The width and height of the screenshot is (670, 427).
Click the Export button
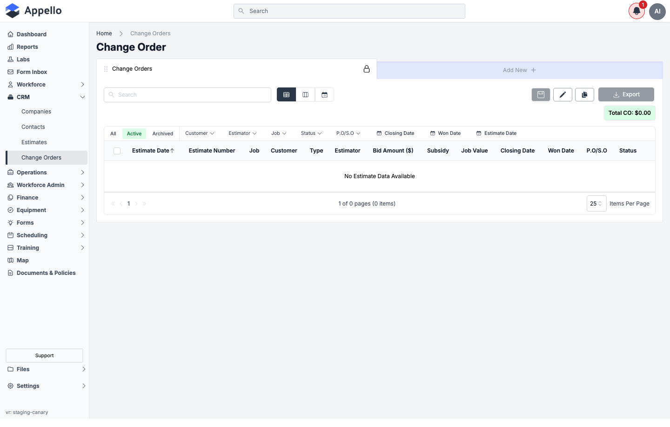pyautogui.click(x=626, y=94)
